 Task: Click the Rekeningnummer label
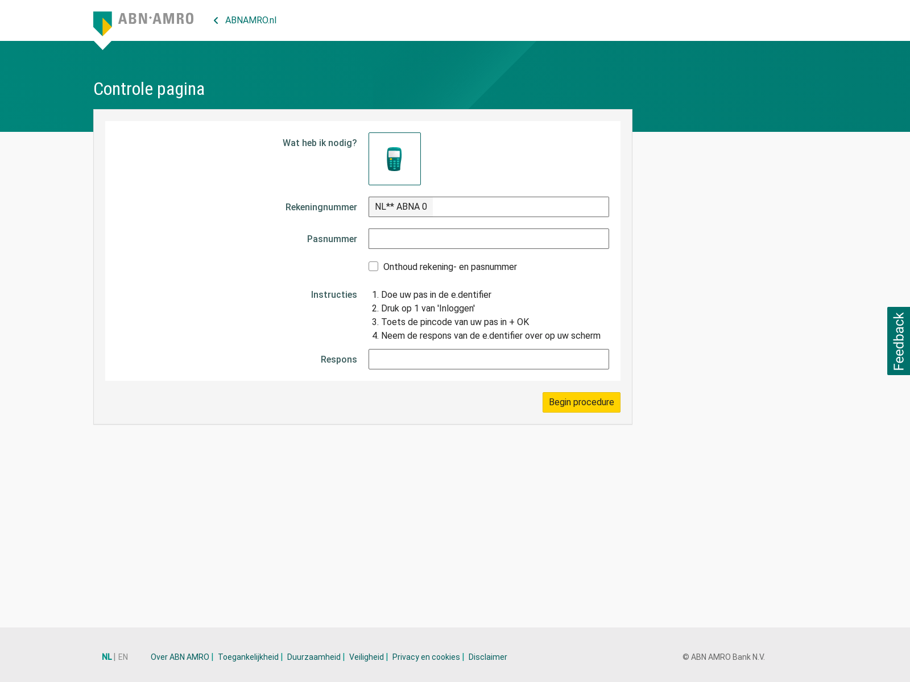click(321, 207)
